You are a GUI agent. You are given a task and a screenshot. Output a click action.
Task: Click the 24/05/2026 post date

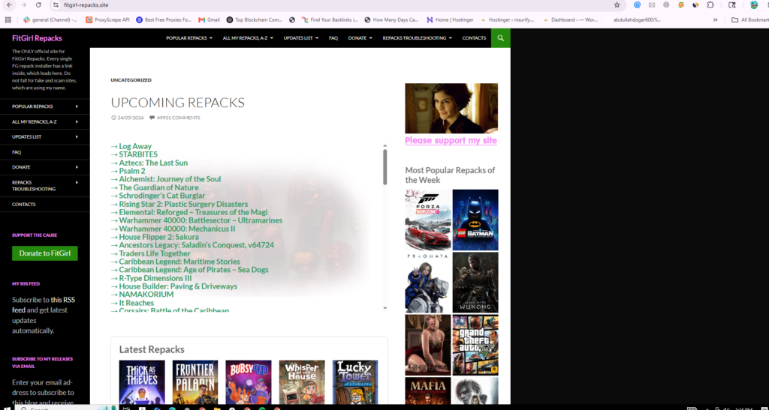pyautogui.click(x=131, y=118)
